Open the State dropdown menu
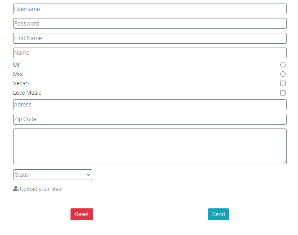298x235 pixels. pos(52,175)
